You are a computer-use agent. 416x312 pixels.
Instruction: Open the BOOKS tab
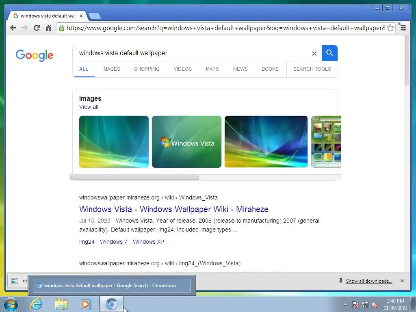pyautogui.click(x=270, y=69)
